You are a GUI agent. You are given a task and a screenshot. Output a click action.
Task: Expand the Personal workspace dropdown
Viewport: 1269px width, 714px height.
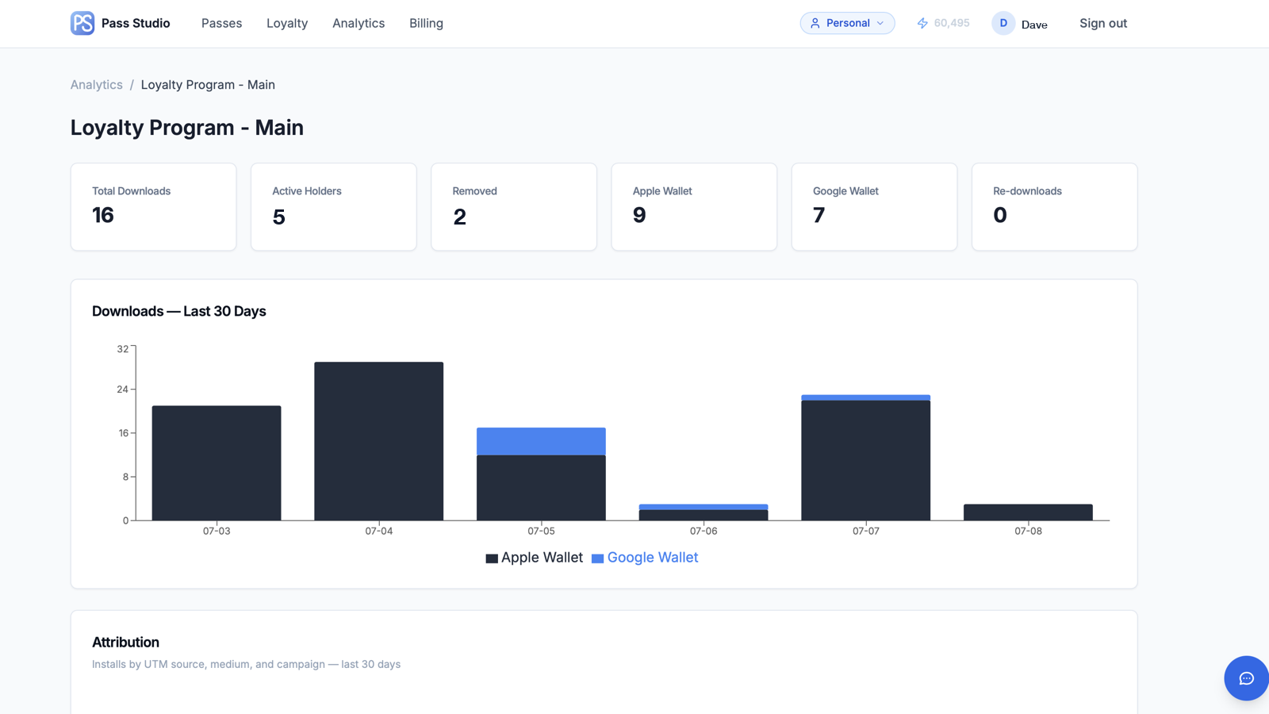pos(847,23)
